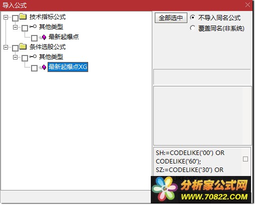Close the 导入公式 dialog

[x=247, y=5]
